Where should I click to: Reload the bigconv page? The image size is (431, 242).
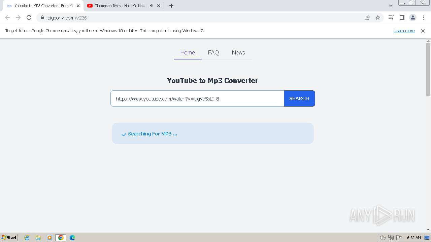(29, 17)
